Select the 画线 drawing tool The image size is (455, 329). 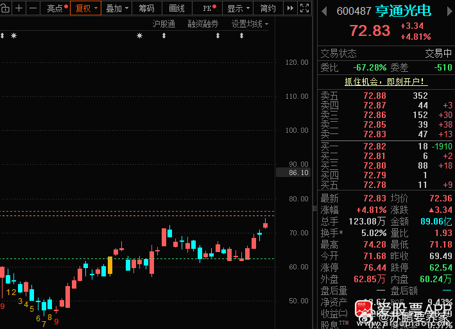(x=176, y=8)
